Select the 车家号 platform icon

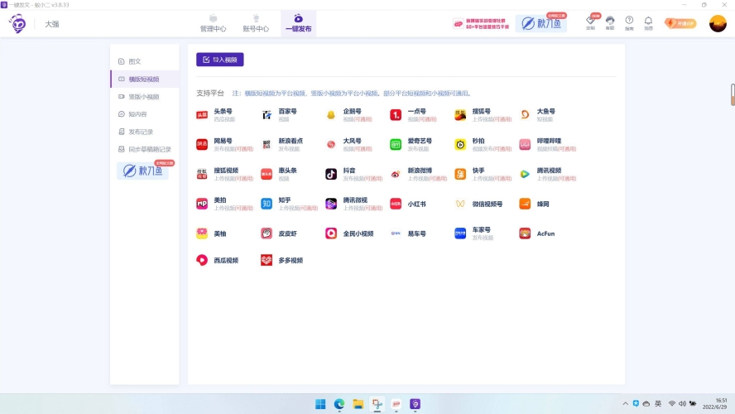460,233
